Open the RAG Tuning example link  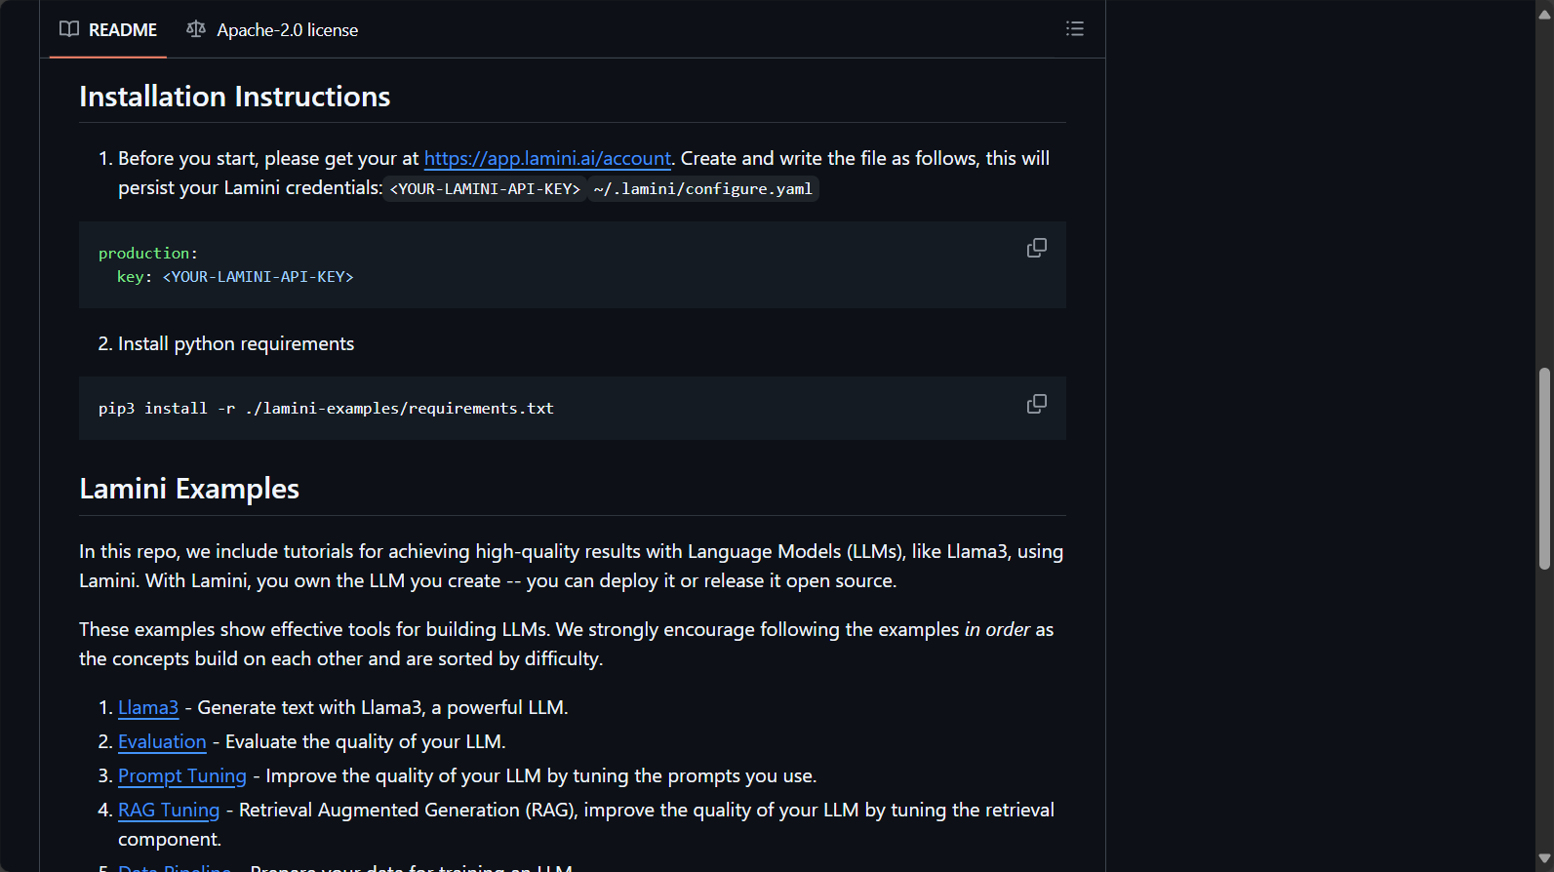point(169,810)
